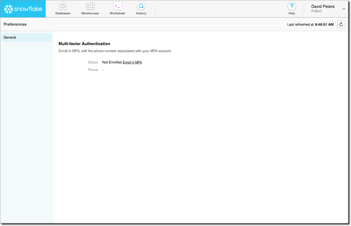The image size is (351, 226).
Task: Click the History clock icon
Action: (x=141, y=6)
